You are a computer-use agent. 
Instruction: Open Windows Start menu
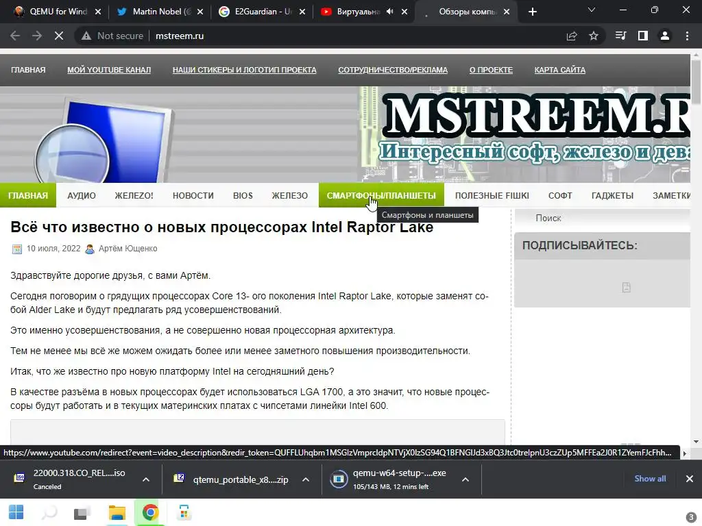(16, 512)
